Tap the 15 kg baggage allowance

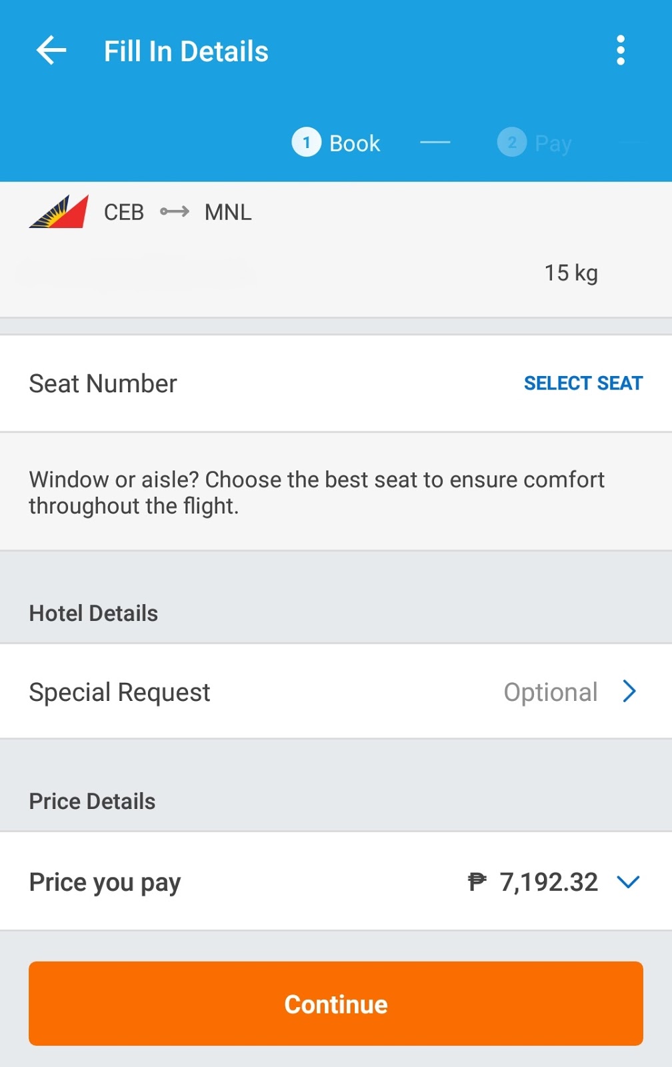[571, 273]
